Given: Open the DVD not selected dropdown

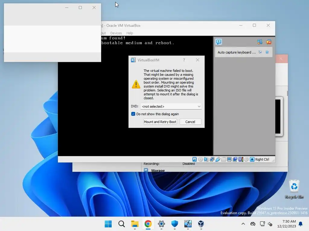Looking at the screenshot, I should click(x=171, y=106).
